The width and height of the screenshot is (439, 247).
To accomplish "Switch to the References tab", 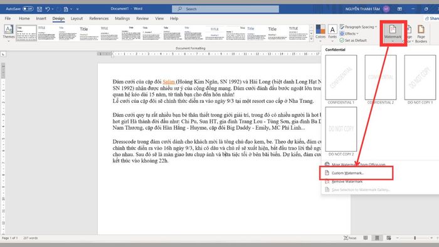I will (99, 18).
